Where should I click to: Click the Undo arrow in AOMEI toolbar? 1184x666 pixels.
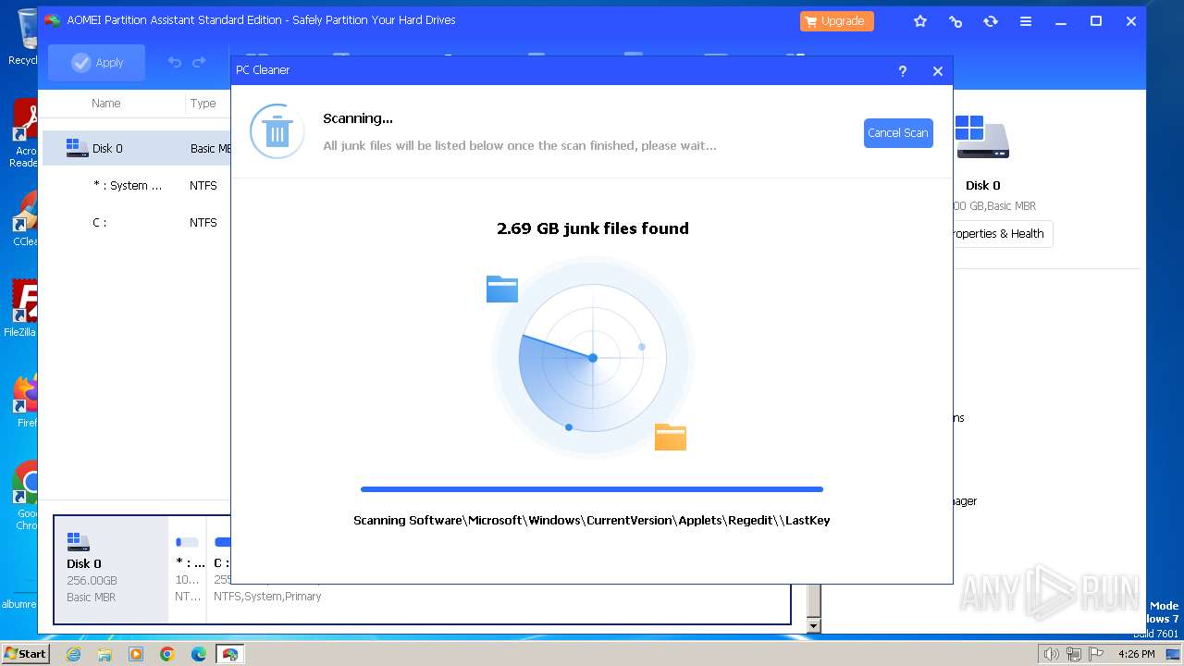[x=174, y=62]
